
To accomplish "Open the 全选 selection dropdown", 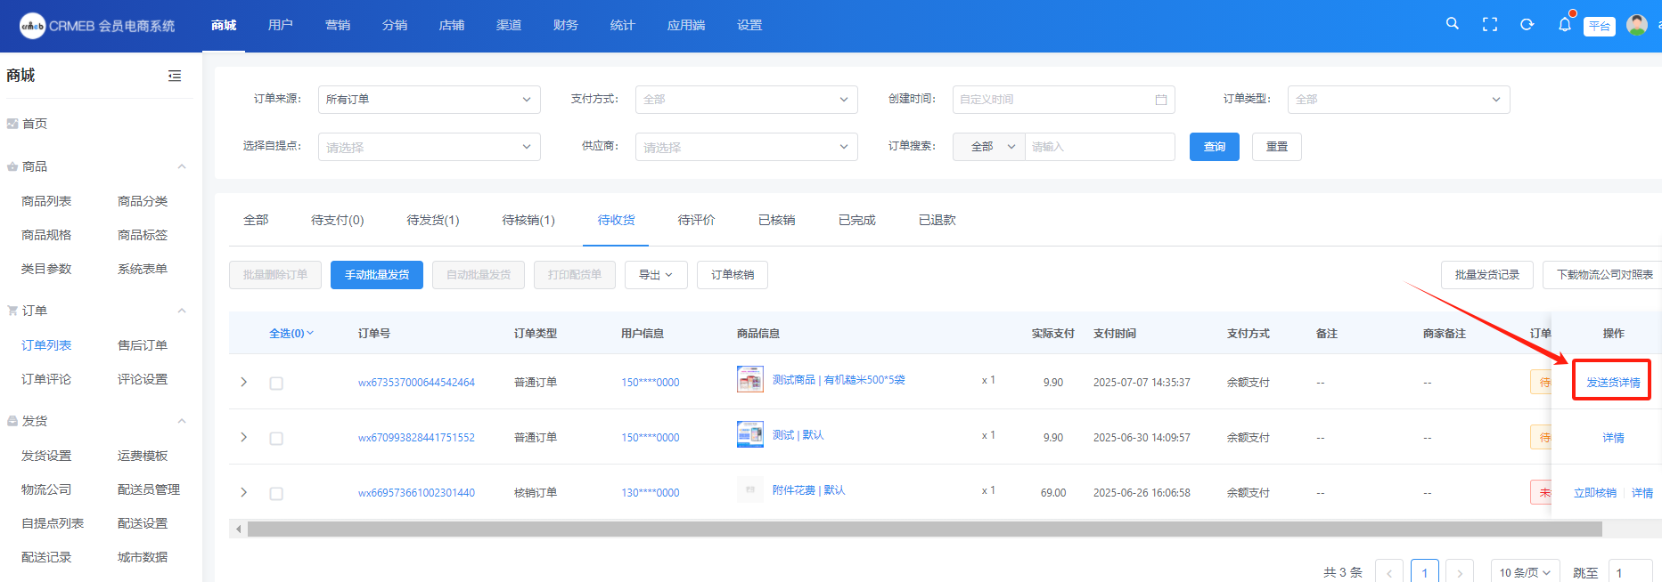I will point(291,334).
